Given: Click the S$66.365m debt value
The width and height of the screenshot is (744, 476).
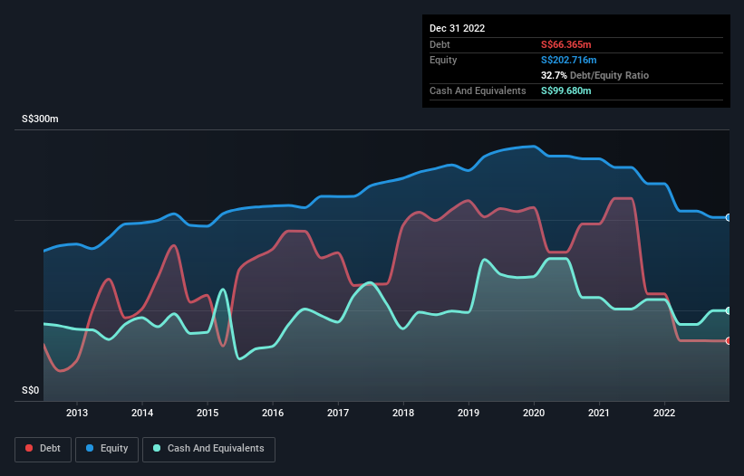Looking at the screenshot, I should coord(566,44).
